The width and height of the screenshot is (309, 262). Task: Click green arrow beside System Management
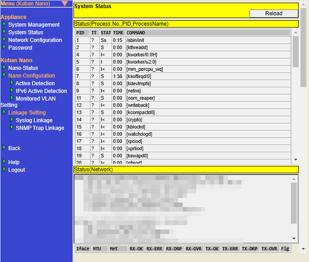click(5, 24)
